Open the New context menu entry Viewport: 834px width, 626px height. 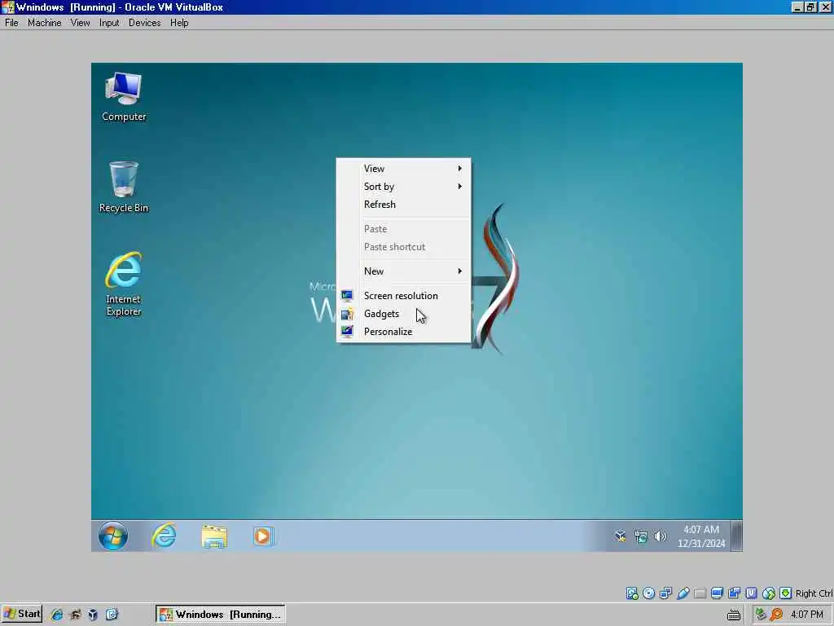click(404, 271)
